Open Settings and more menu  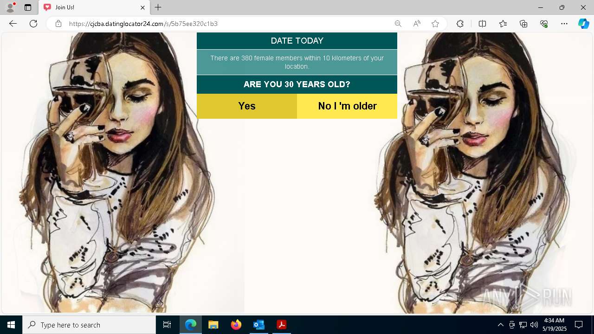[564, 24]
